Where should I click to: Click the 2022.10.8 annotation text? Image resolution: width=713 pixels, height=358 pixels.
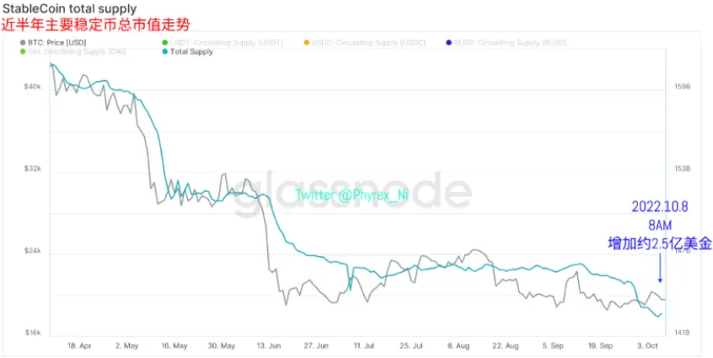click(660, 206)
